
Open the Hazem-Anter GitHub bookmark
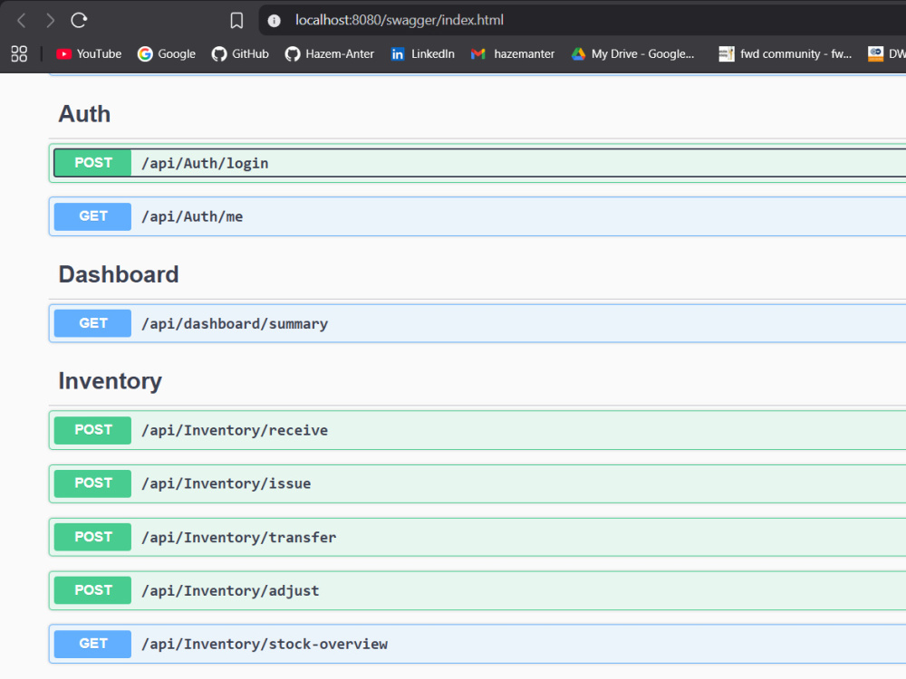[x=330, y=53]
